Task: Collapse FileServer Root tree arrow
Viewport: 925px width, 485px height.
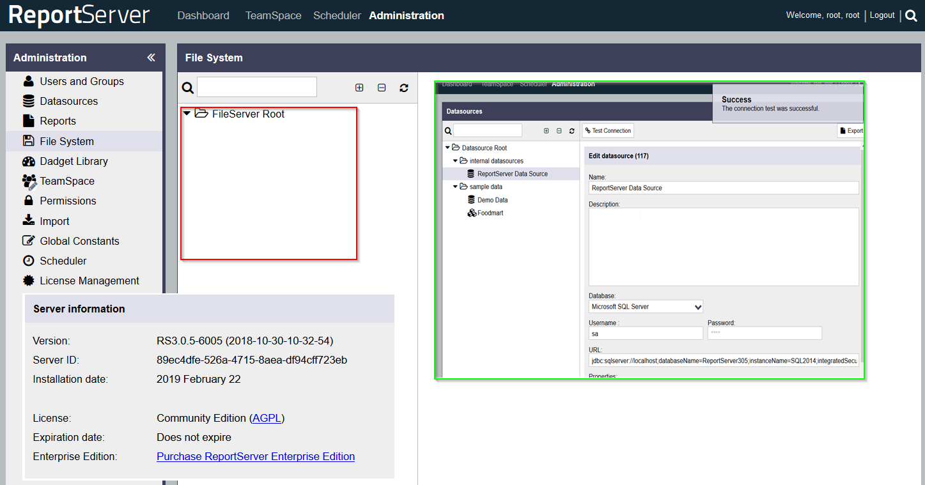Action: tap(187, 114)
